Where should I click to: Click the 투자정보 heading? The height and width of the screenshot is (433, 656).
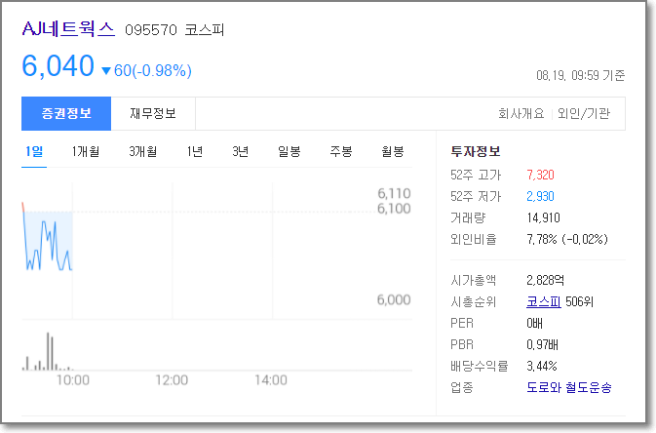476,151
